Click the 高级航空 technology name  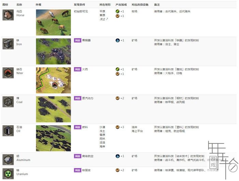(x=88, y=156)
